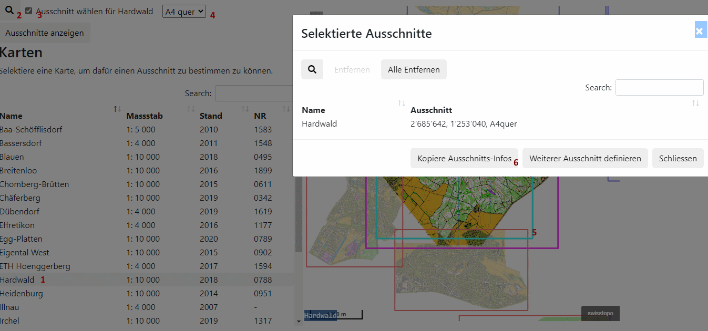Image resolution: width=708 pixels, height=331 pixels.
Task: Close the Selektierte Ausschnitte dialog with X
Action: coord(699,31)
